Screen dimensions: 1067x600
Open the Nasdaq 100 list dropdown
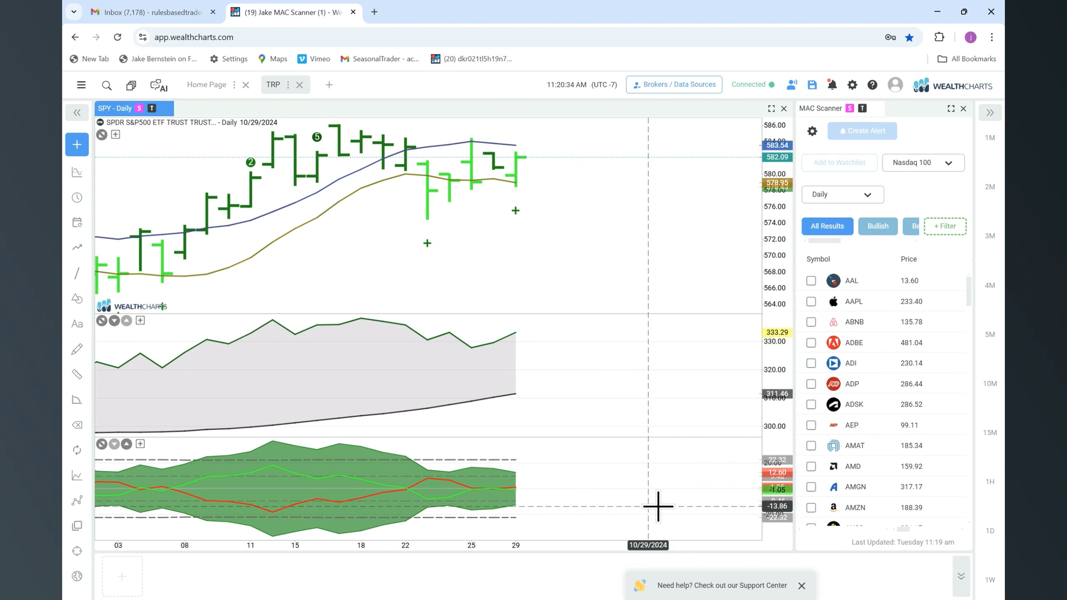coord(923,163)
